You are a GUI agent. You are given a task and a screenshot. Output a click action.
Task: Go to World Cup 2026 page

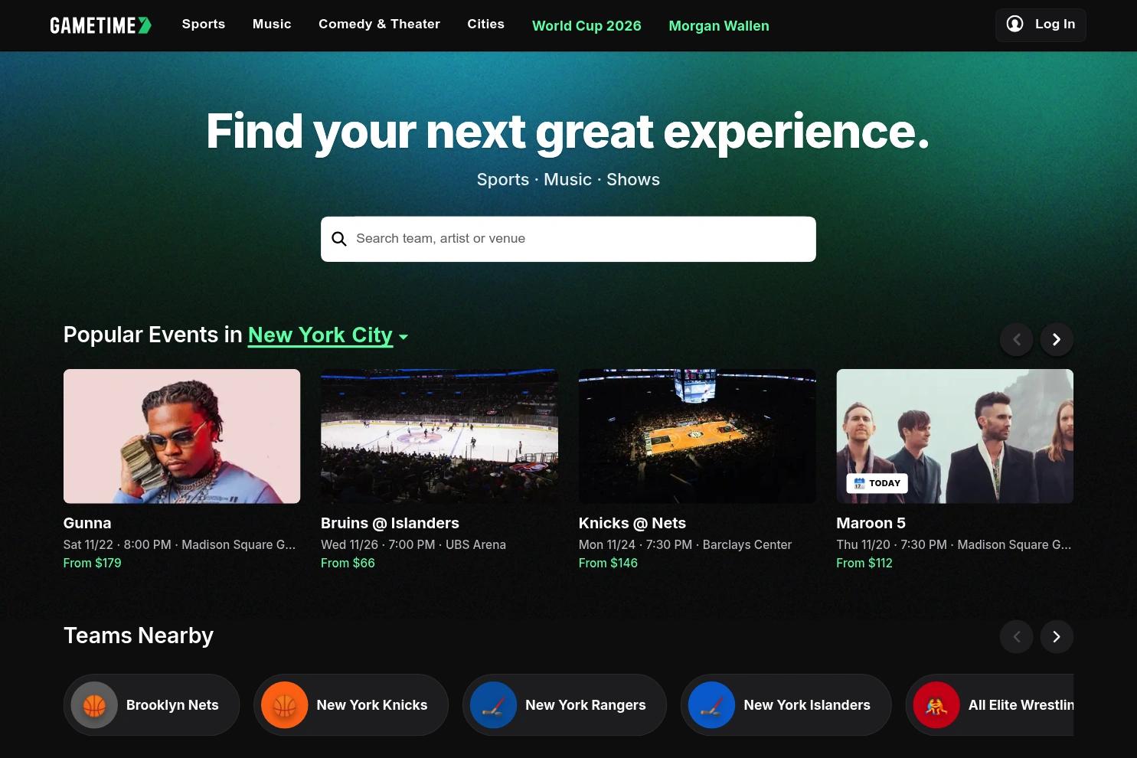[586, 25]
